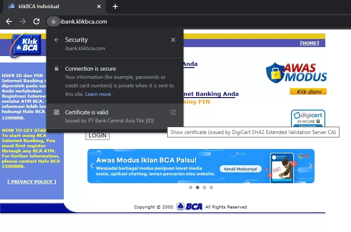Click the BCA logo in footer

(x=189, y=206)
